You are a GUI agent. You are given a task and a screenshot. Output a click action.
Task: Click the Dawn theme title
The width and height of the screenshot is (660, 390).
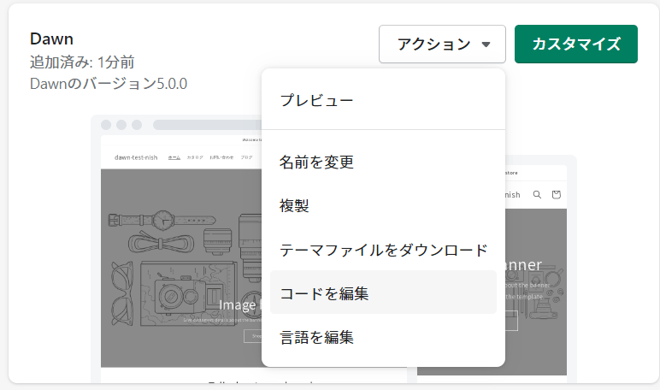pyautogui.click(x=51, y=39)
